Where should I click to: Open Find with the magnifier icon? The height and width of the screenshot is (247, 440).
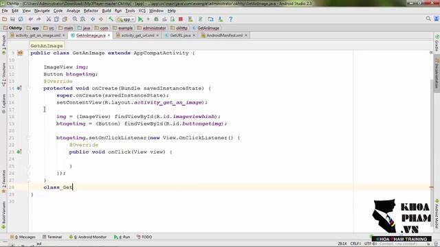[x=75, y=19]
